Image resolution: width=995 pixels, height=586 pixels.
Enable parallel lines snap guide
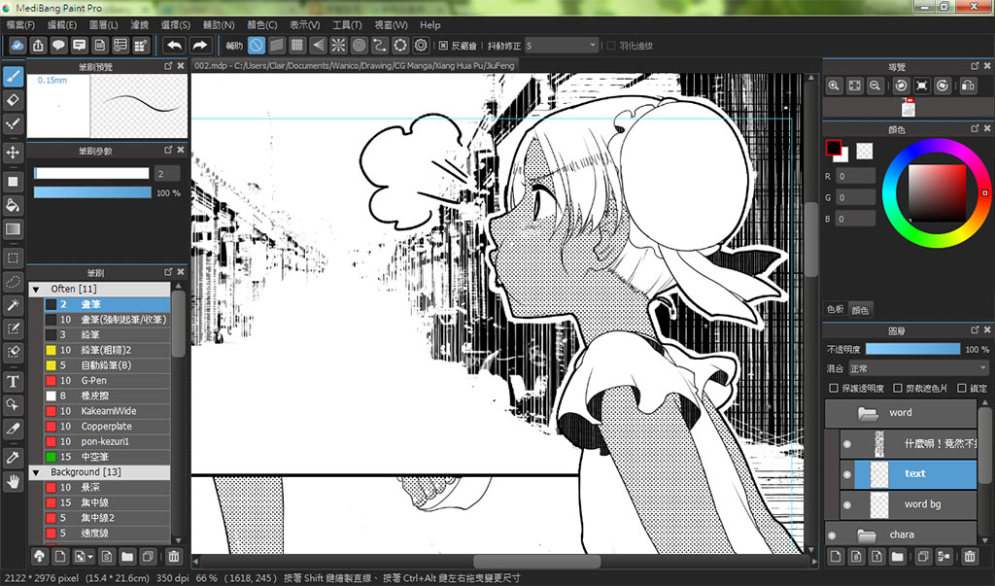click(277, 45)
